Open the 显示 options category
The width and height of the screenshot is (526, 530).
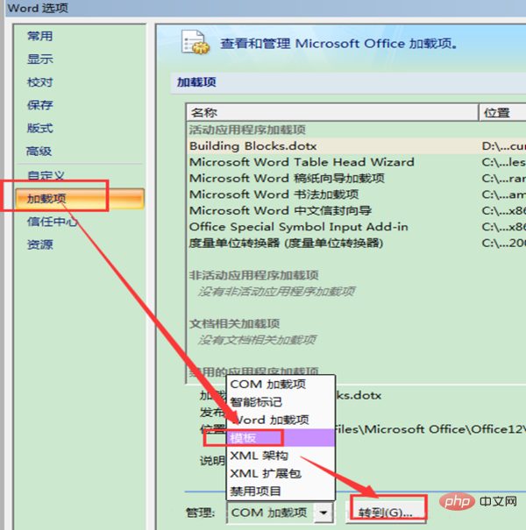(x=40, y=59)
